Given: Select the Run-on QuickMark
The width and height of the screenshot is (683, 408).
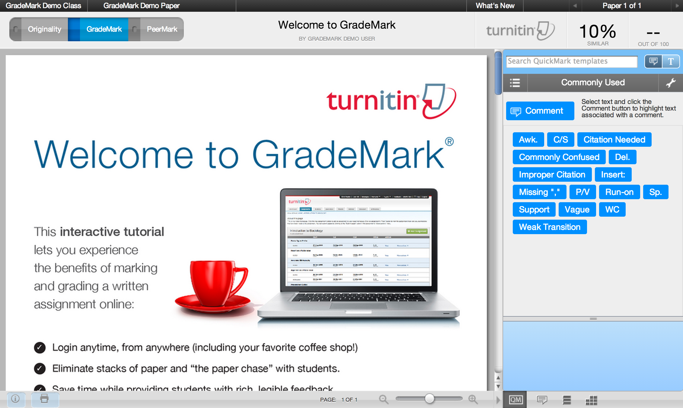Looking at the screenshot, I should (619, 192).
